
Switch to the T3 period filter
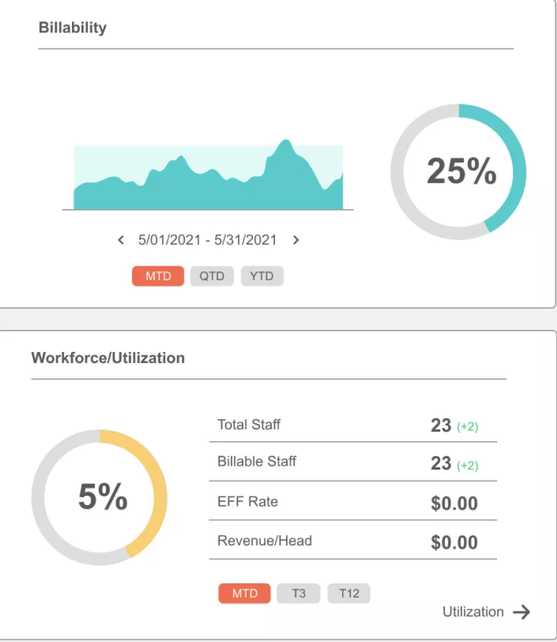point(298,592)
